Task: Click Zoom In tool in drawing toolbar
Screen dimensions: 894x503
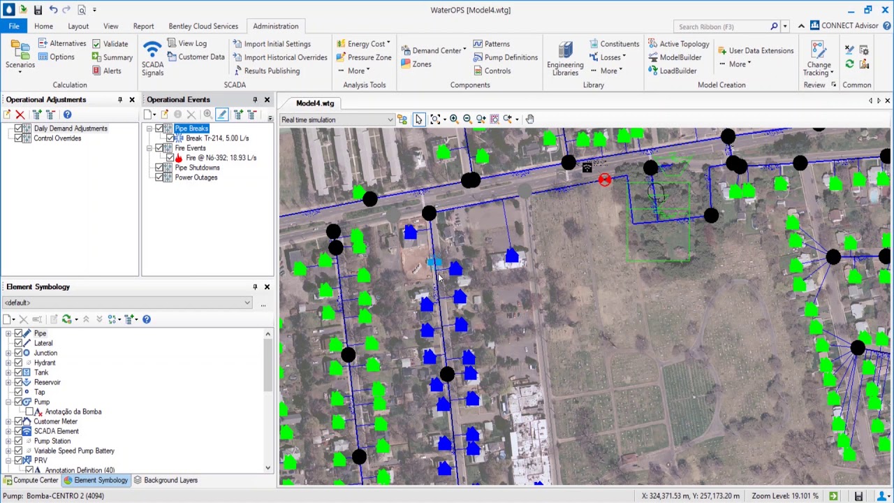Action: tap(454, 119)
